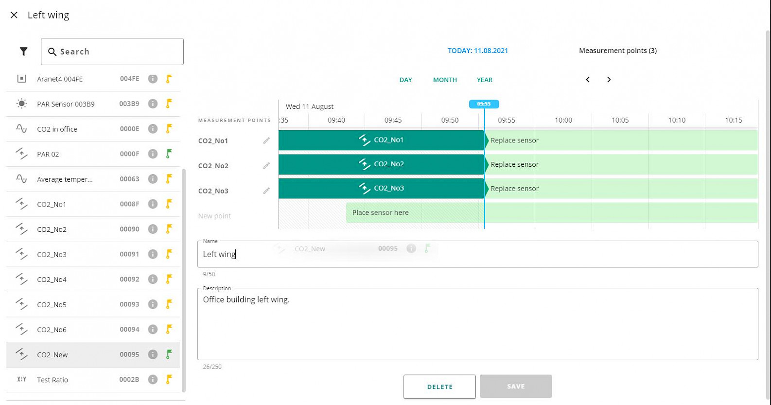Viewport: 771px width, 405px height.
Task: Click yellow flag for CO2_No4 sensor
Action: (169, 279)
